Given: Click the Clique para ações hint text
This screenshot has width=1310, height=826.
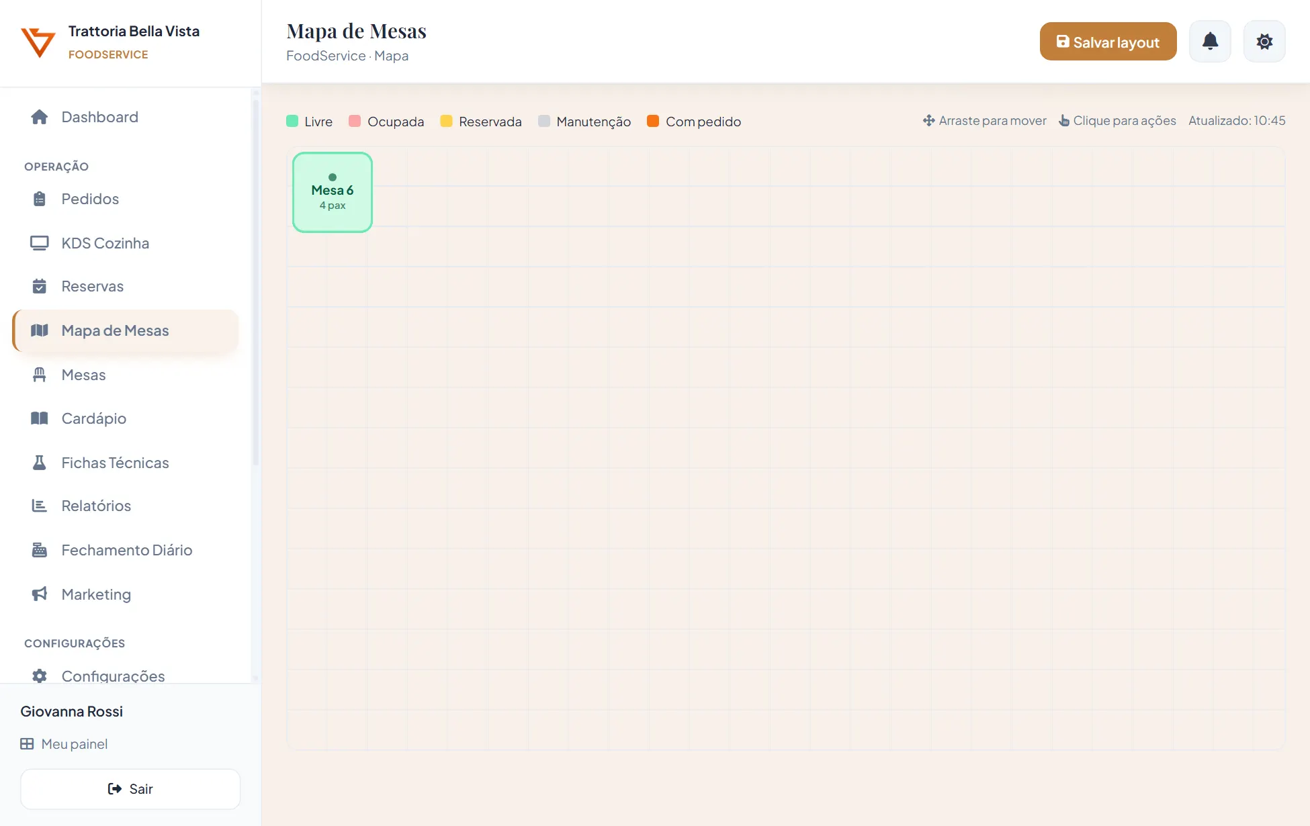Looking at the screenshot, I should click(x=1125, y=121).
